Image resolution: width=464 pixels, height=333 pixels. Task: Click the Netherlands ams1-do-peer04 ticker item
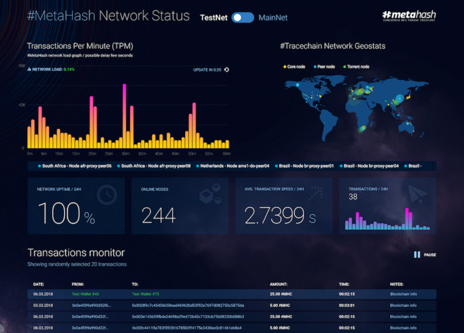[233, 166]
